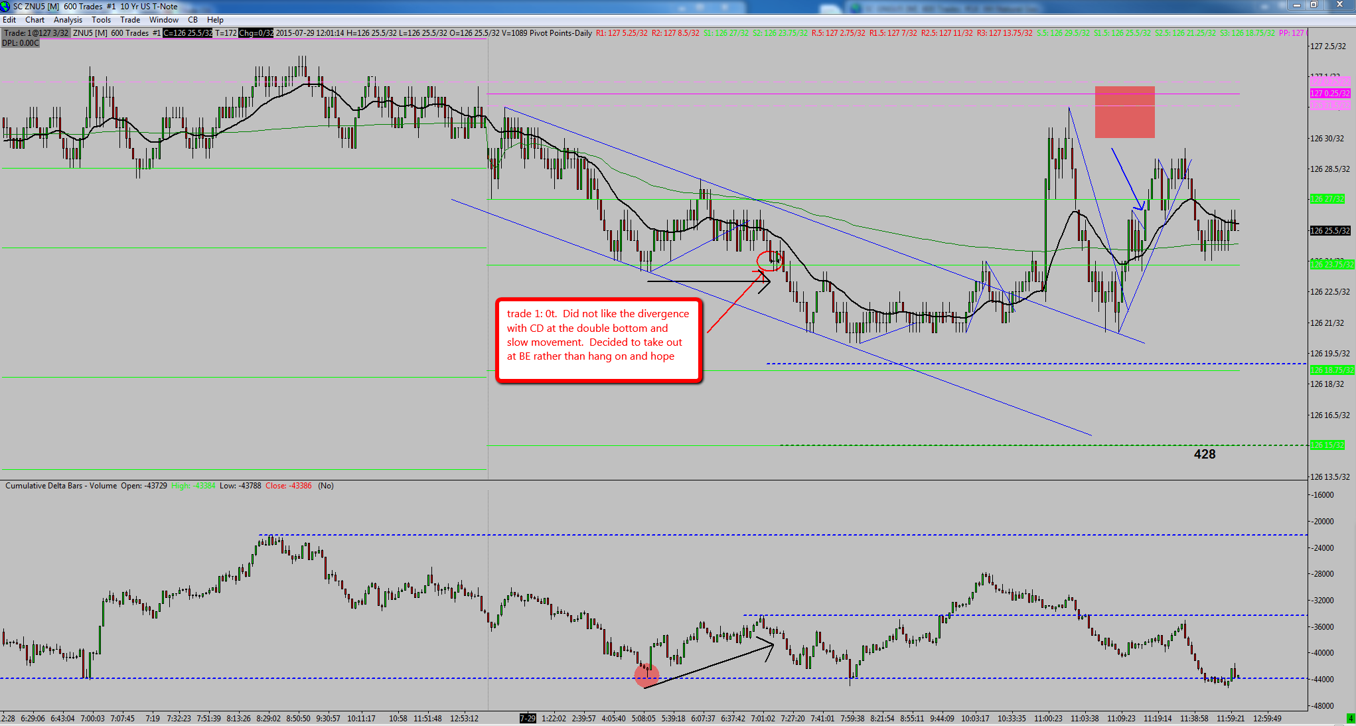
Task: Open the Help menu
Action: click(215, 20)
